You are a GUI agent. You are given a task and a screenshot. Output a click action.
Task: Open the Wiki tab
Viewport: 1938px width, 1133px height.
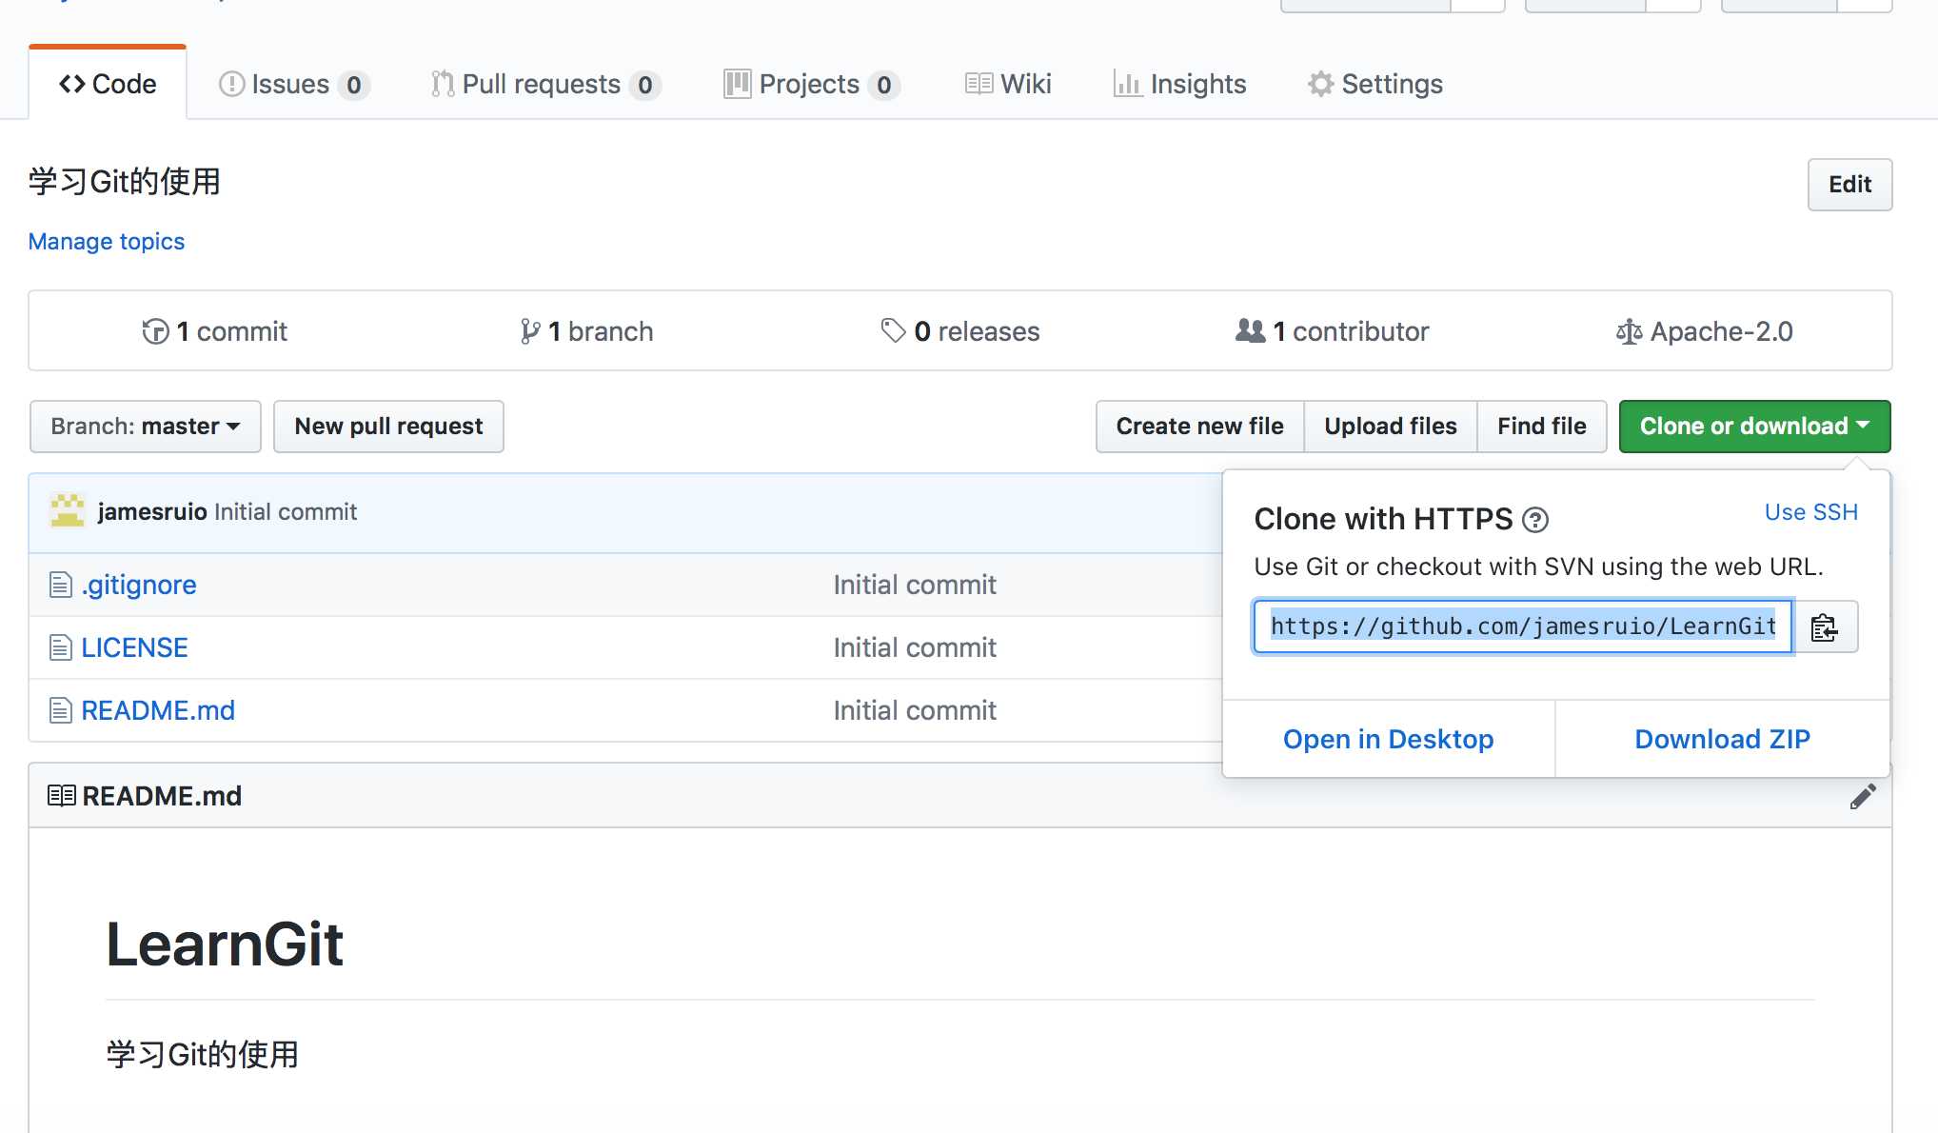1008,84
